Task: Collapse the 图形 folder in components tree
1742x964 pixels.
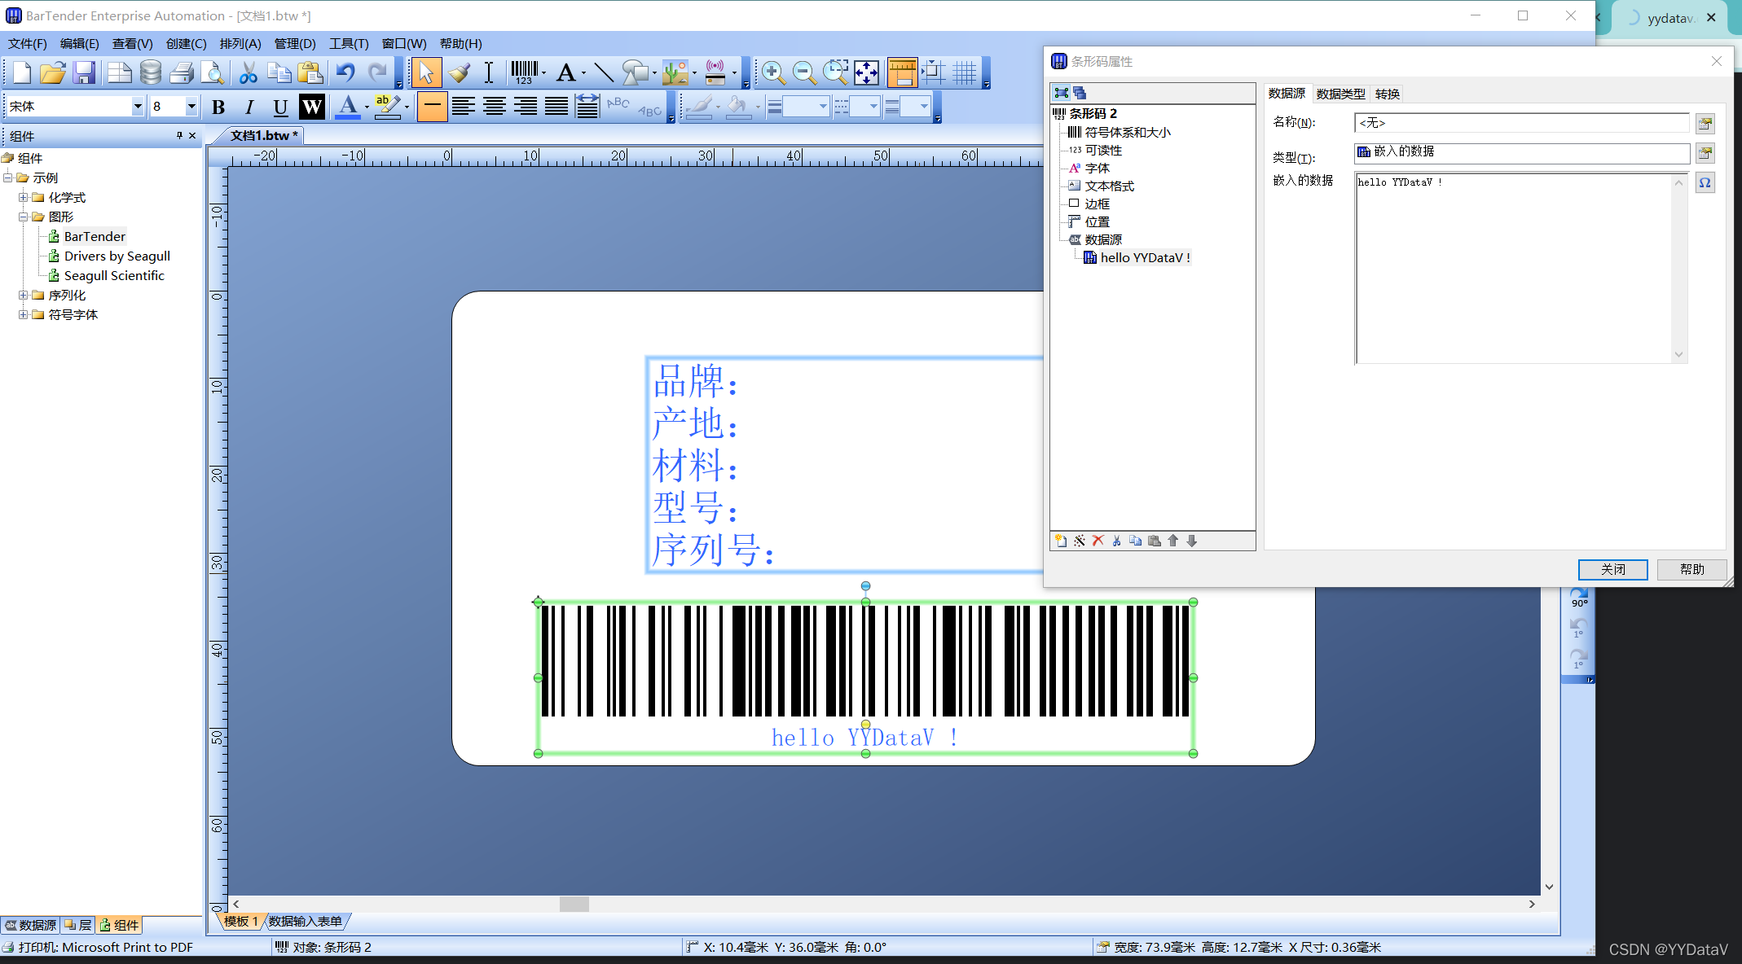Action: coord(24,217)
